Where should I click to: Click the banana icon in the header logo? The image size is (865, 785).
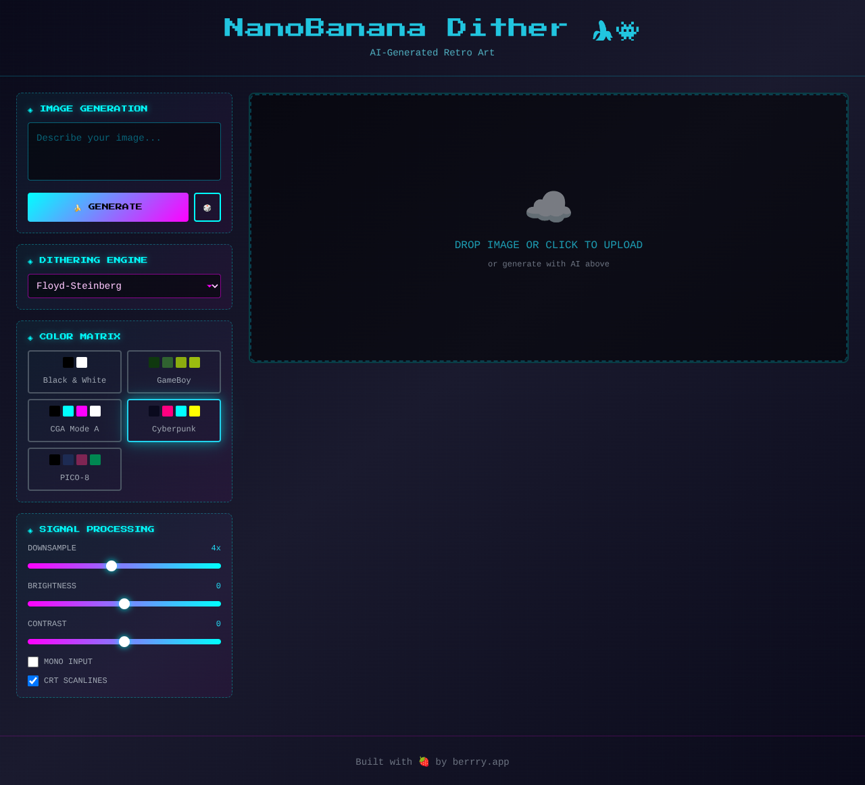(x=600, y=30)
